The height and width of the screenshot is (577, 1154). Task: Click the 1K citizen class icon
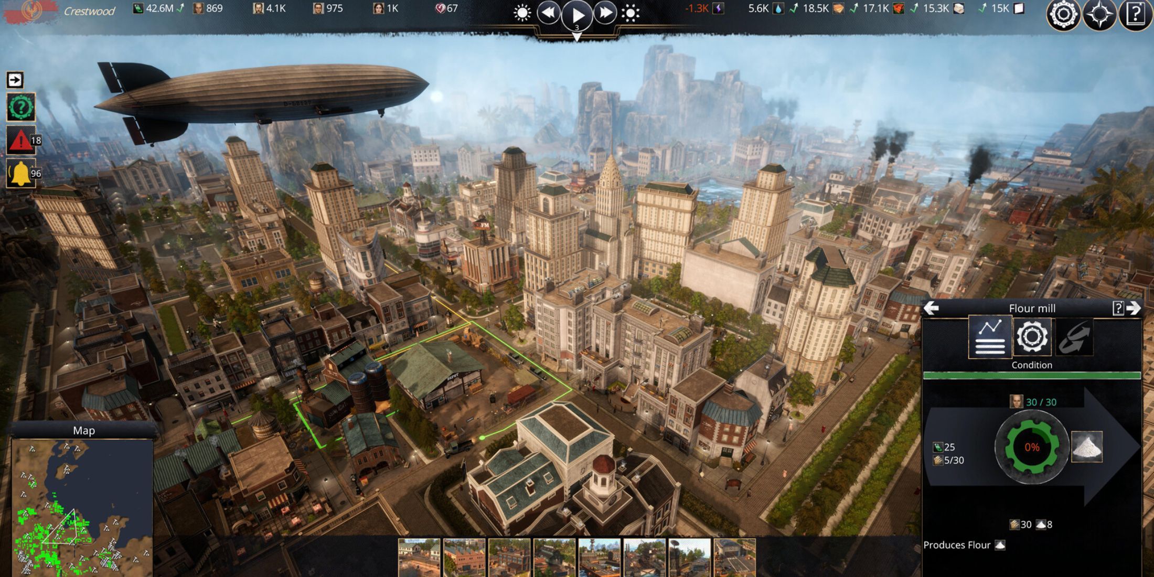click(x=378, y=8)
